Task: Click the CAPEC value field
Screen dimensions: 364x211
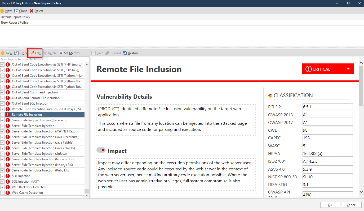Action: coord(328,138)
